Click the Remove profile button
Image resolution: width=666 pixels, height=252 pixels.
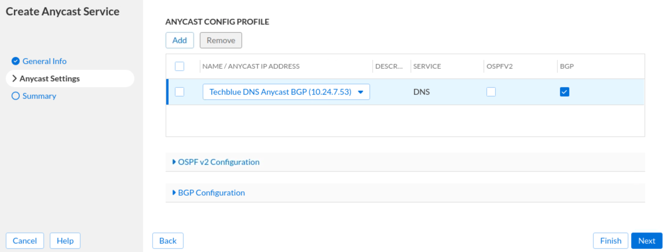click(x=221, y=40)
